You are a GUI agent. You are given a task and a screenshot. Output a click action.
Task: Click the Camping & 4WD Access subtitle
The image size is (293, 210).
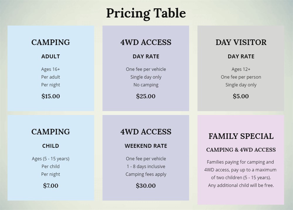point(241,150)
